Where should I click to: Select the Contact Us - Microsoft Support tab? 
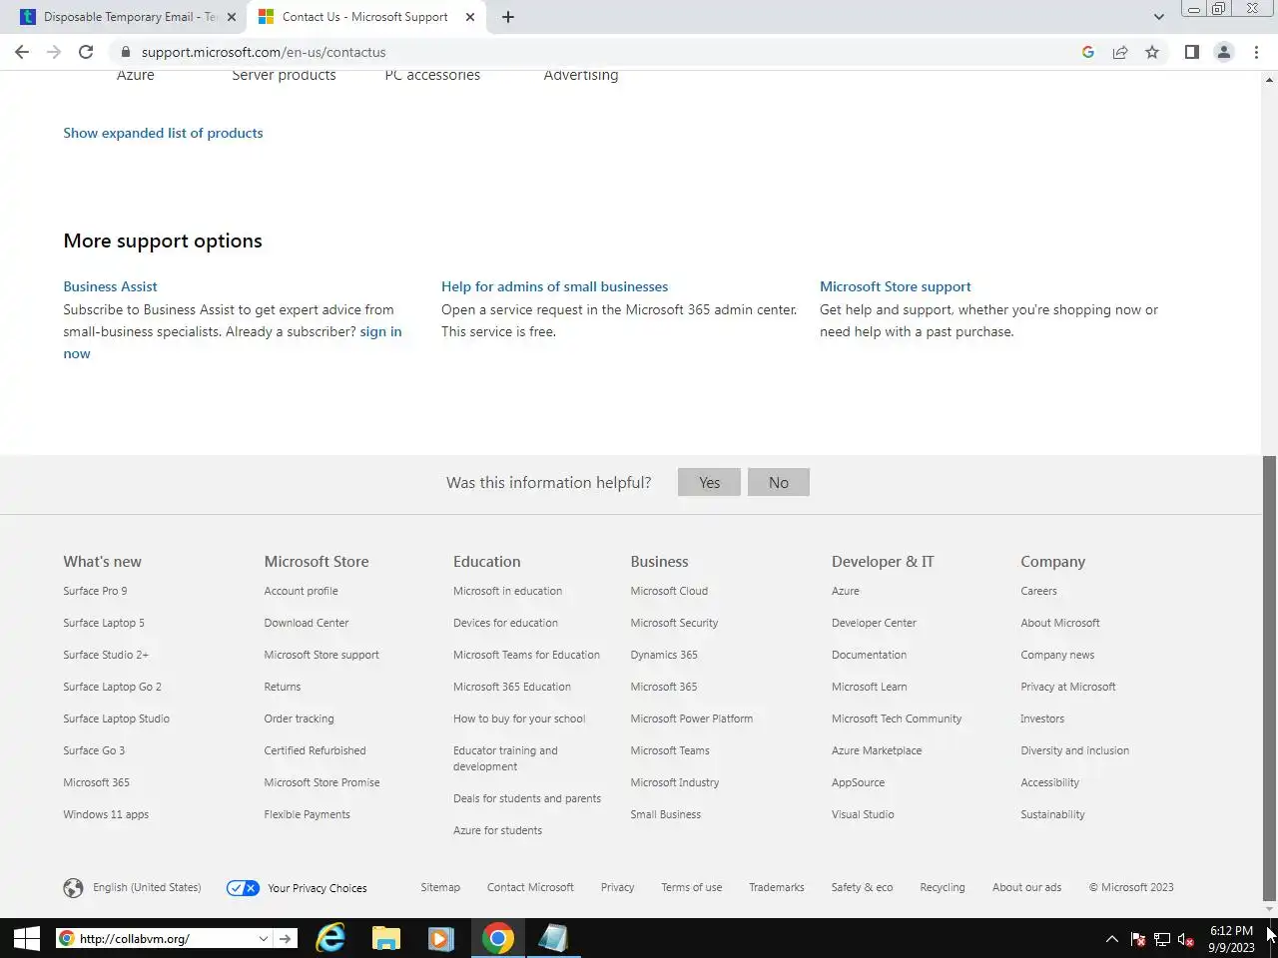coord(365,17)
